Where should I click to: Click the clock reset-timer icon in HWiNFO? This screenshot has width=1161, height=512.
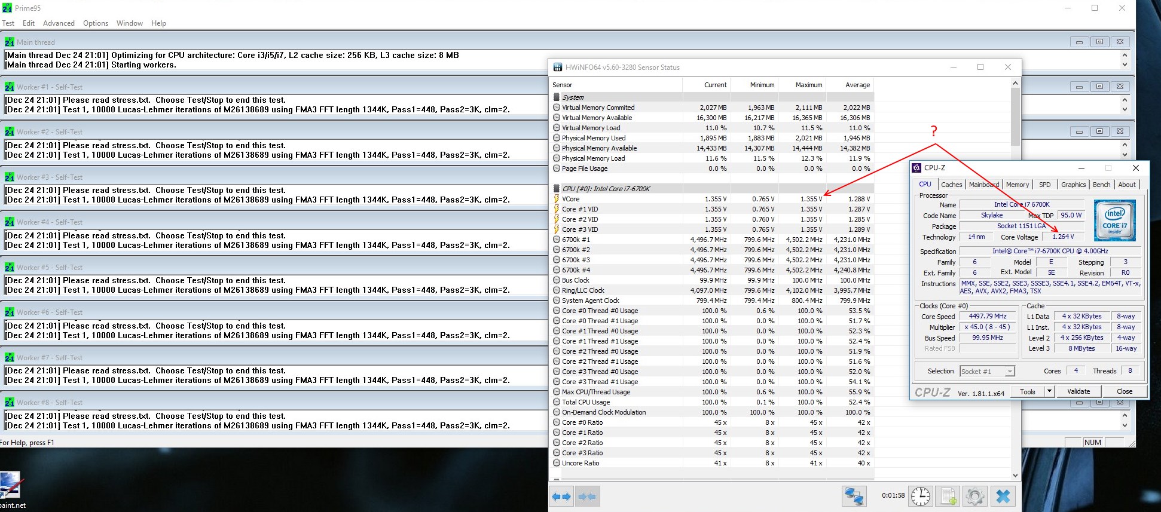point(921,496)
